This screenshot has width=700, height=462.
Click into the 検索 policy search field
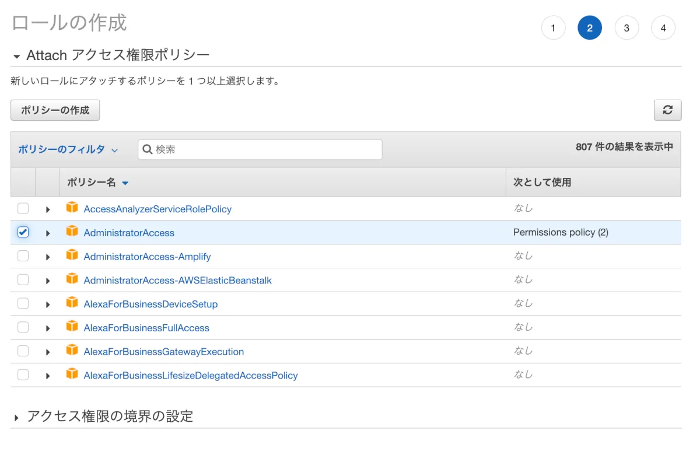(265, 149)
